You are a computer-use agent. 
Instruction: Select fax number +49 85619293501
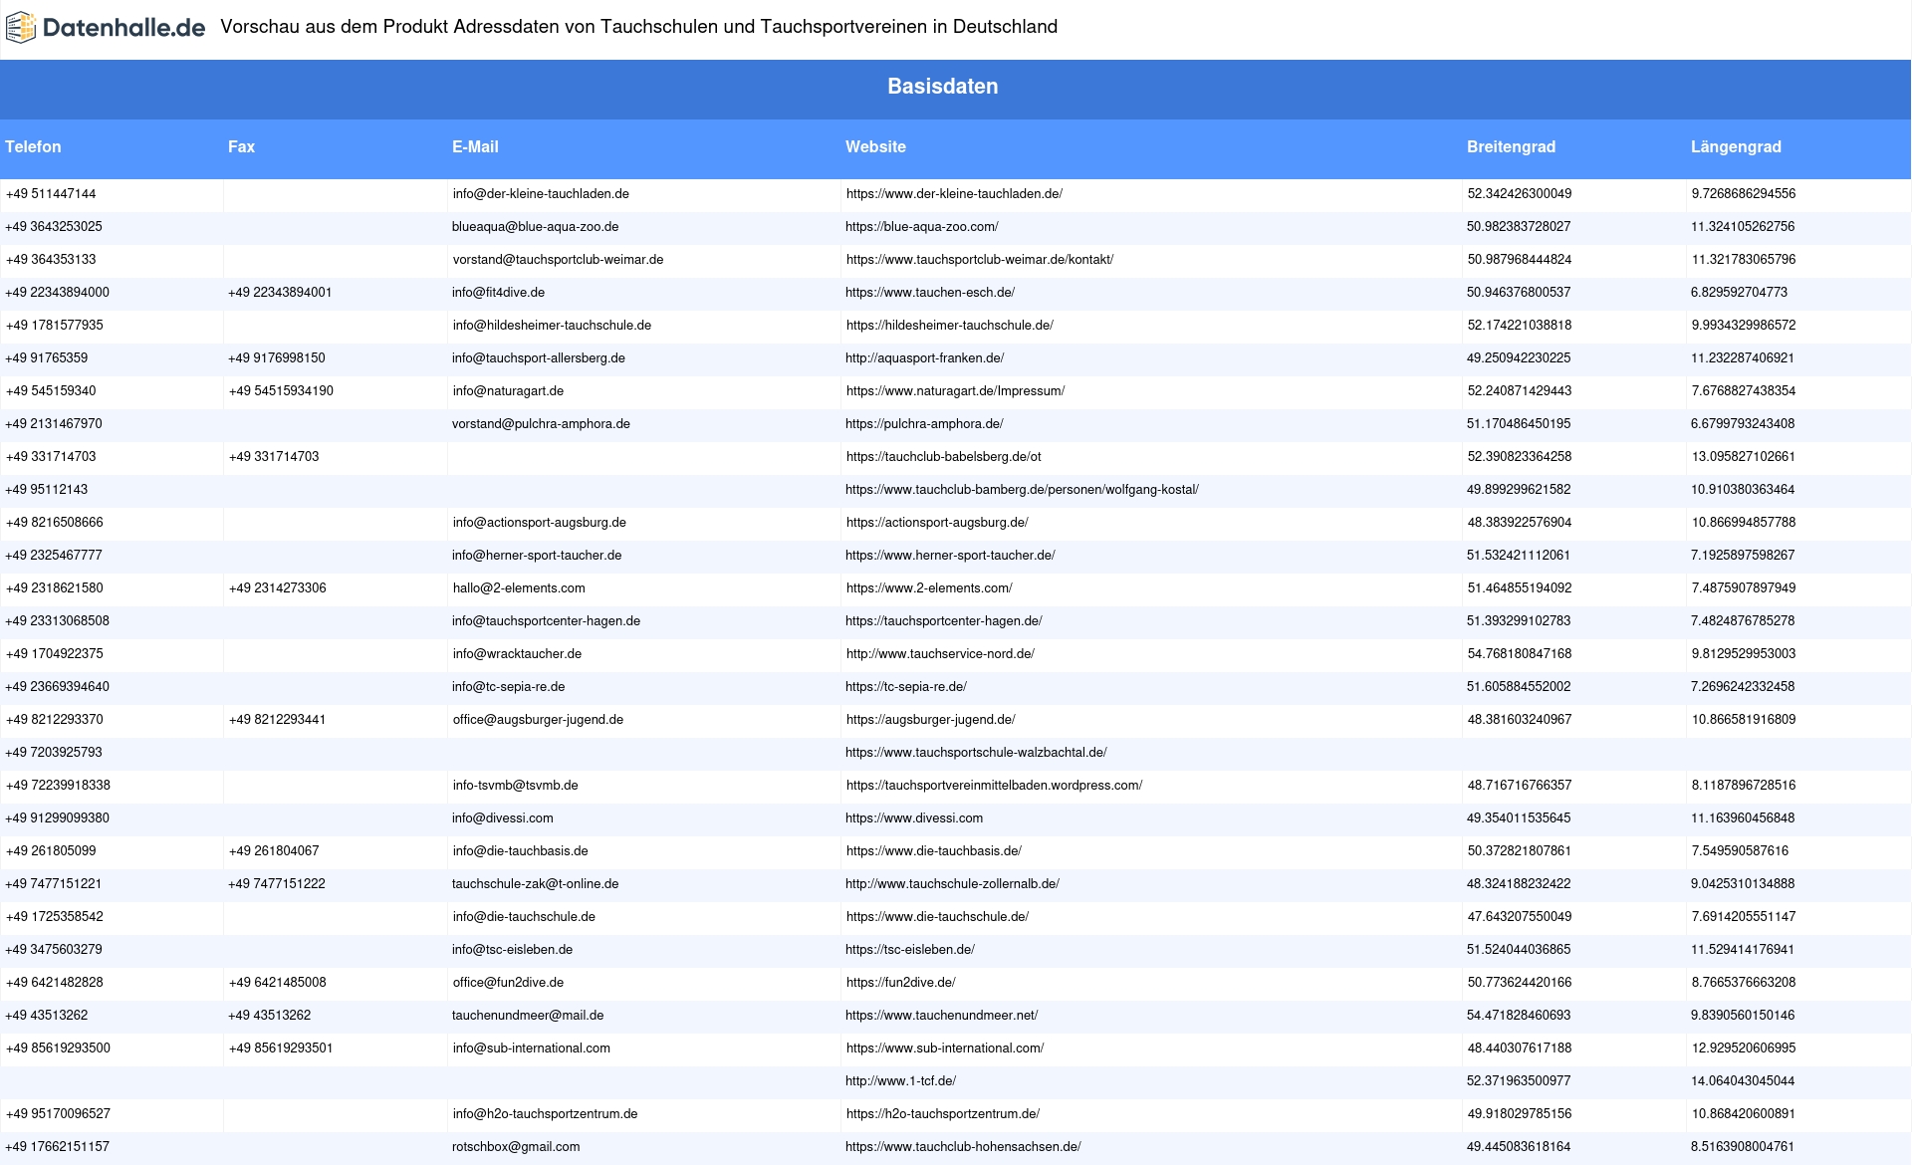[x=281, y=1048]
